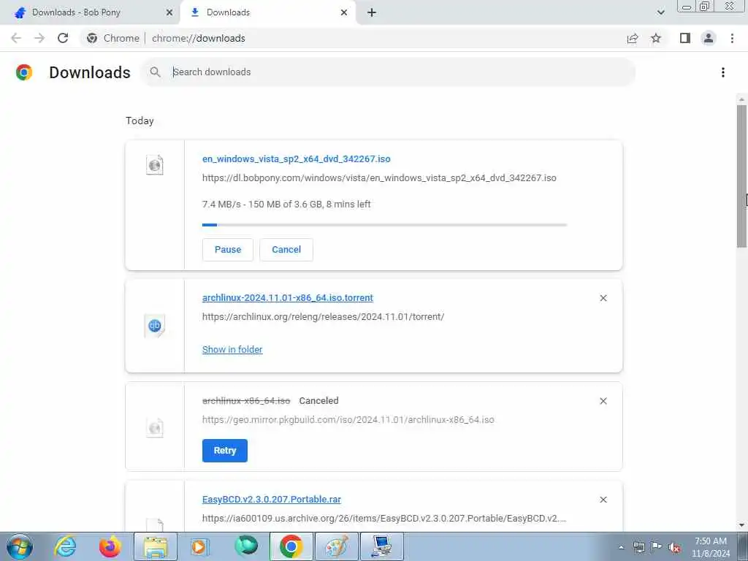Open the profile avatar menu
Viewport: 748px width, 561px height.
coord(709,38)
